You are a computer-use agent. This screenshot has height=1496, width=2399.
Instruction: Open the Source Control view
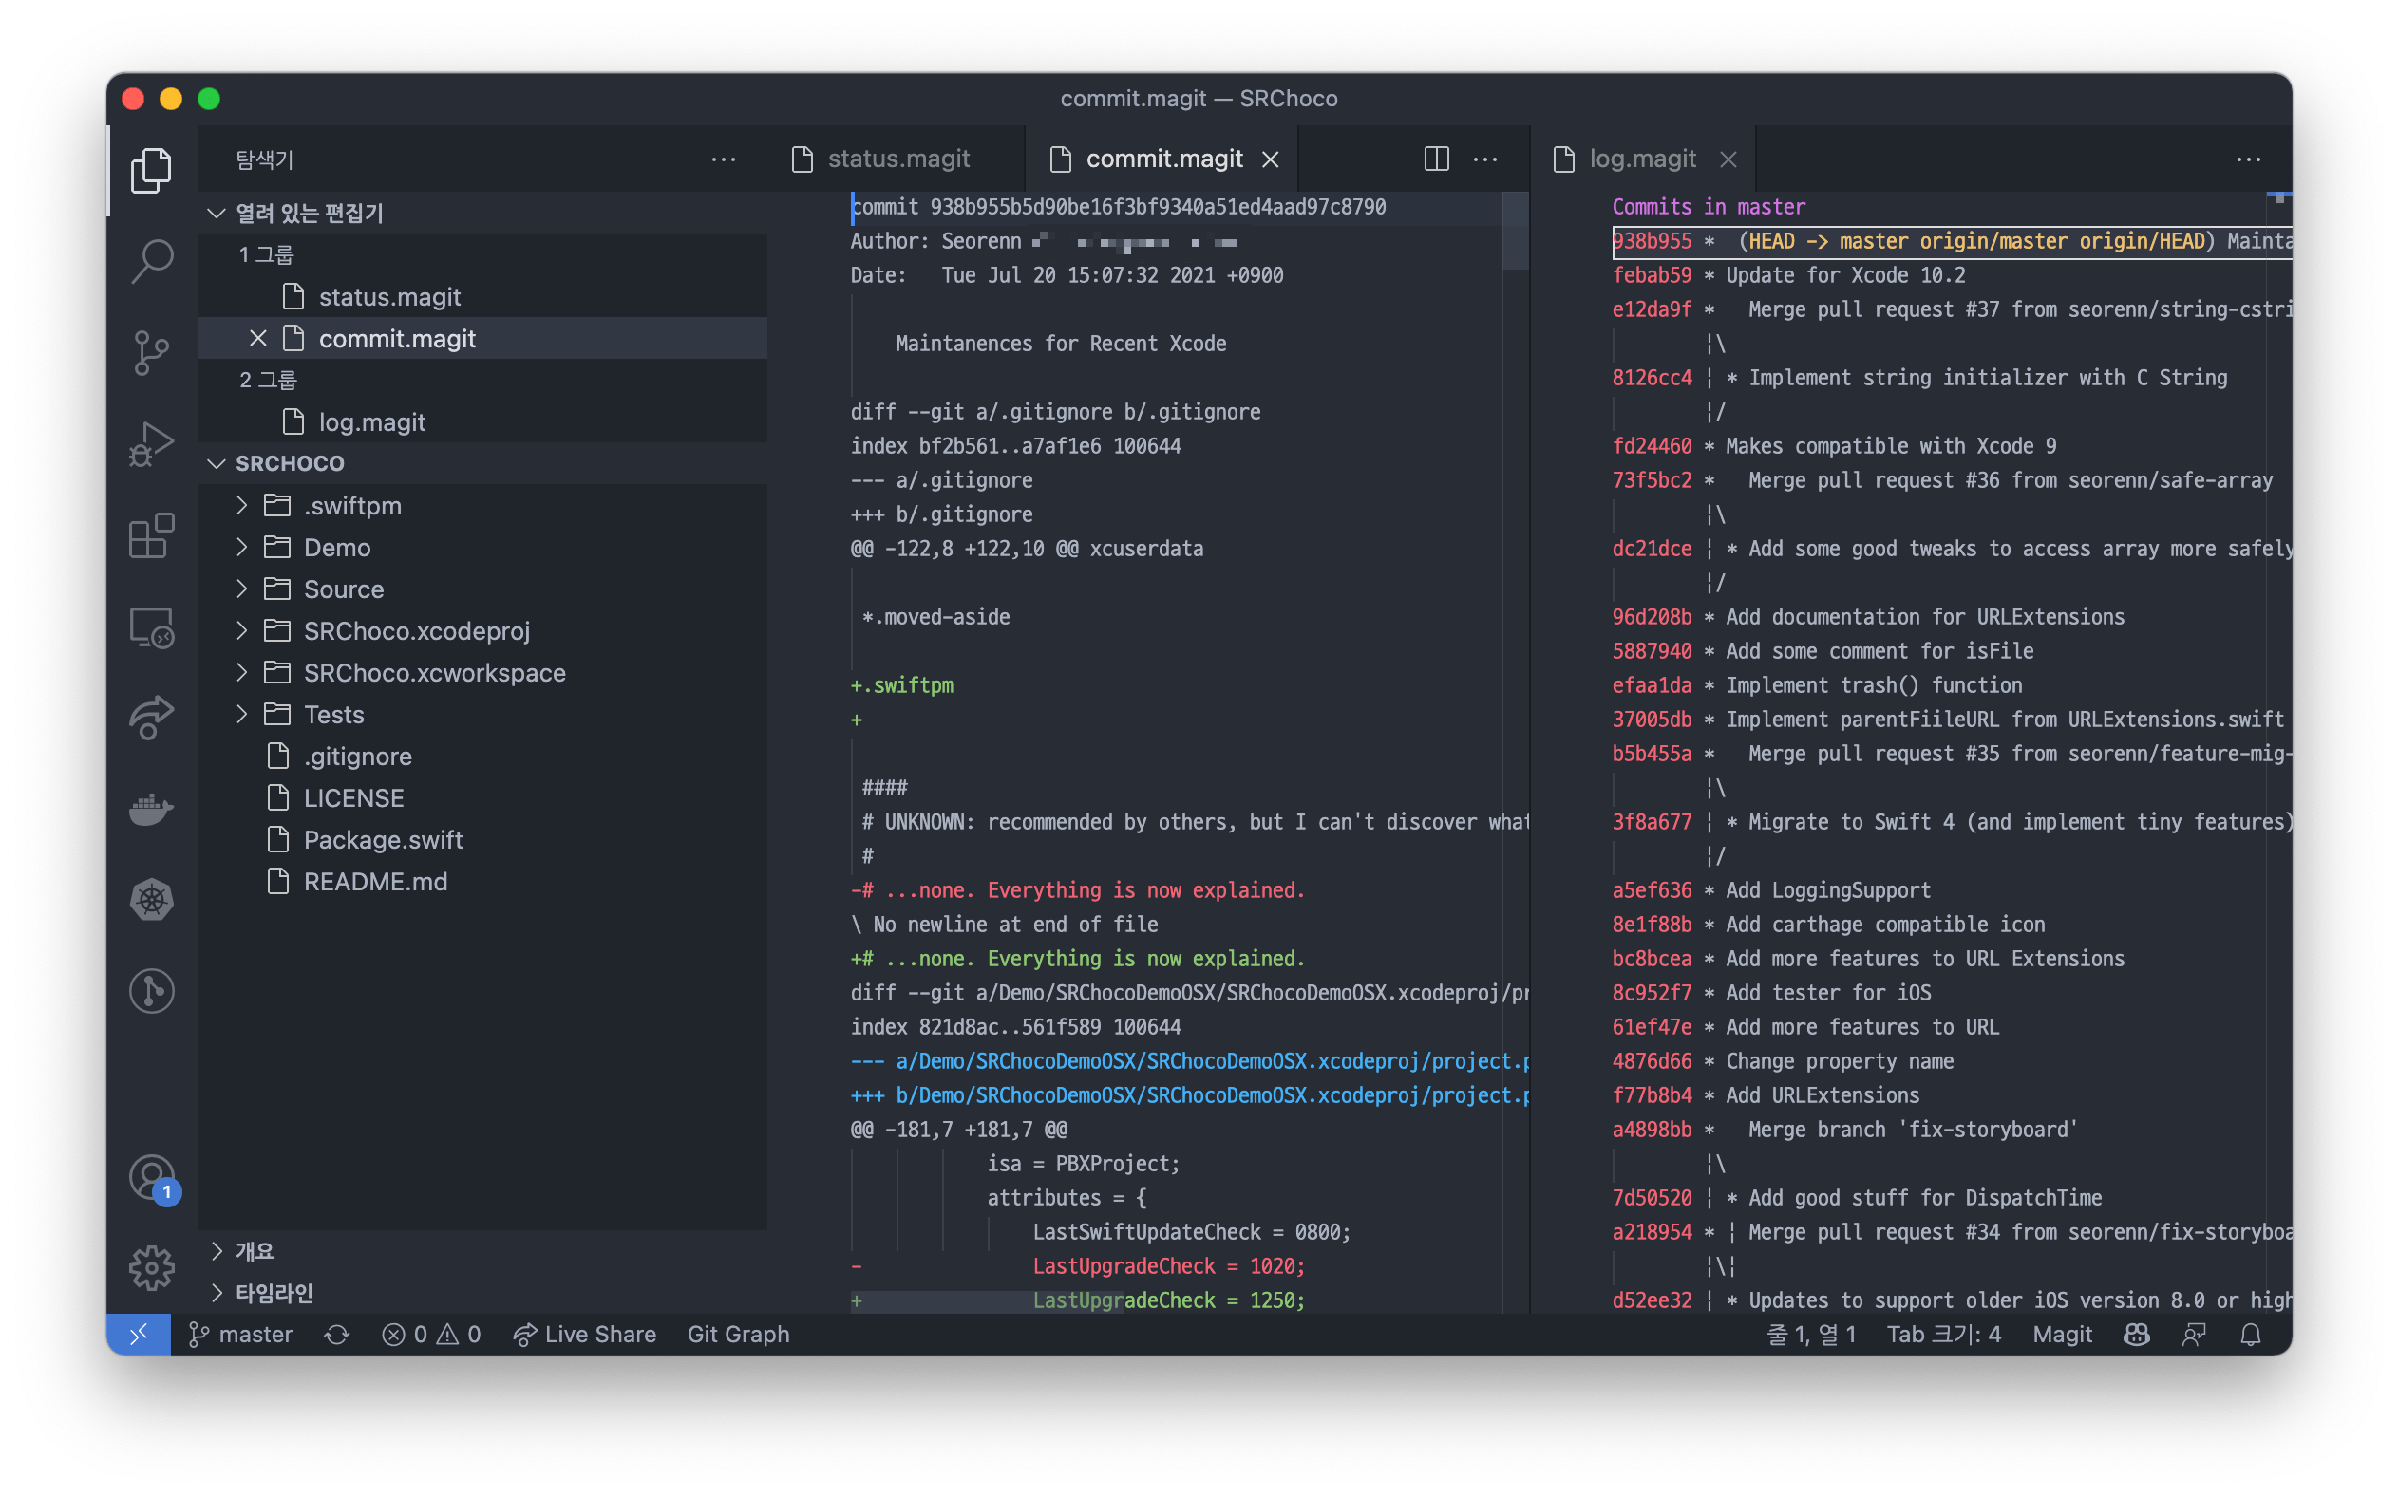click(x=151, y=352)
